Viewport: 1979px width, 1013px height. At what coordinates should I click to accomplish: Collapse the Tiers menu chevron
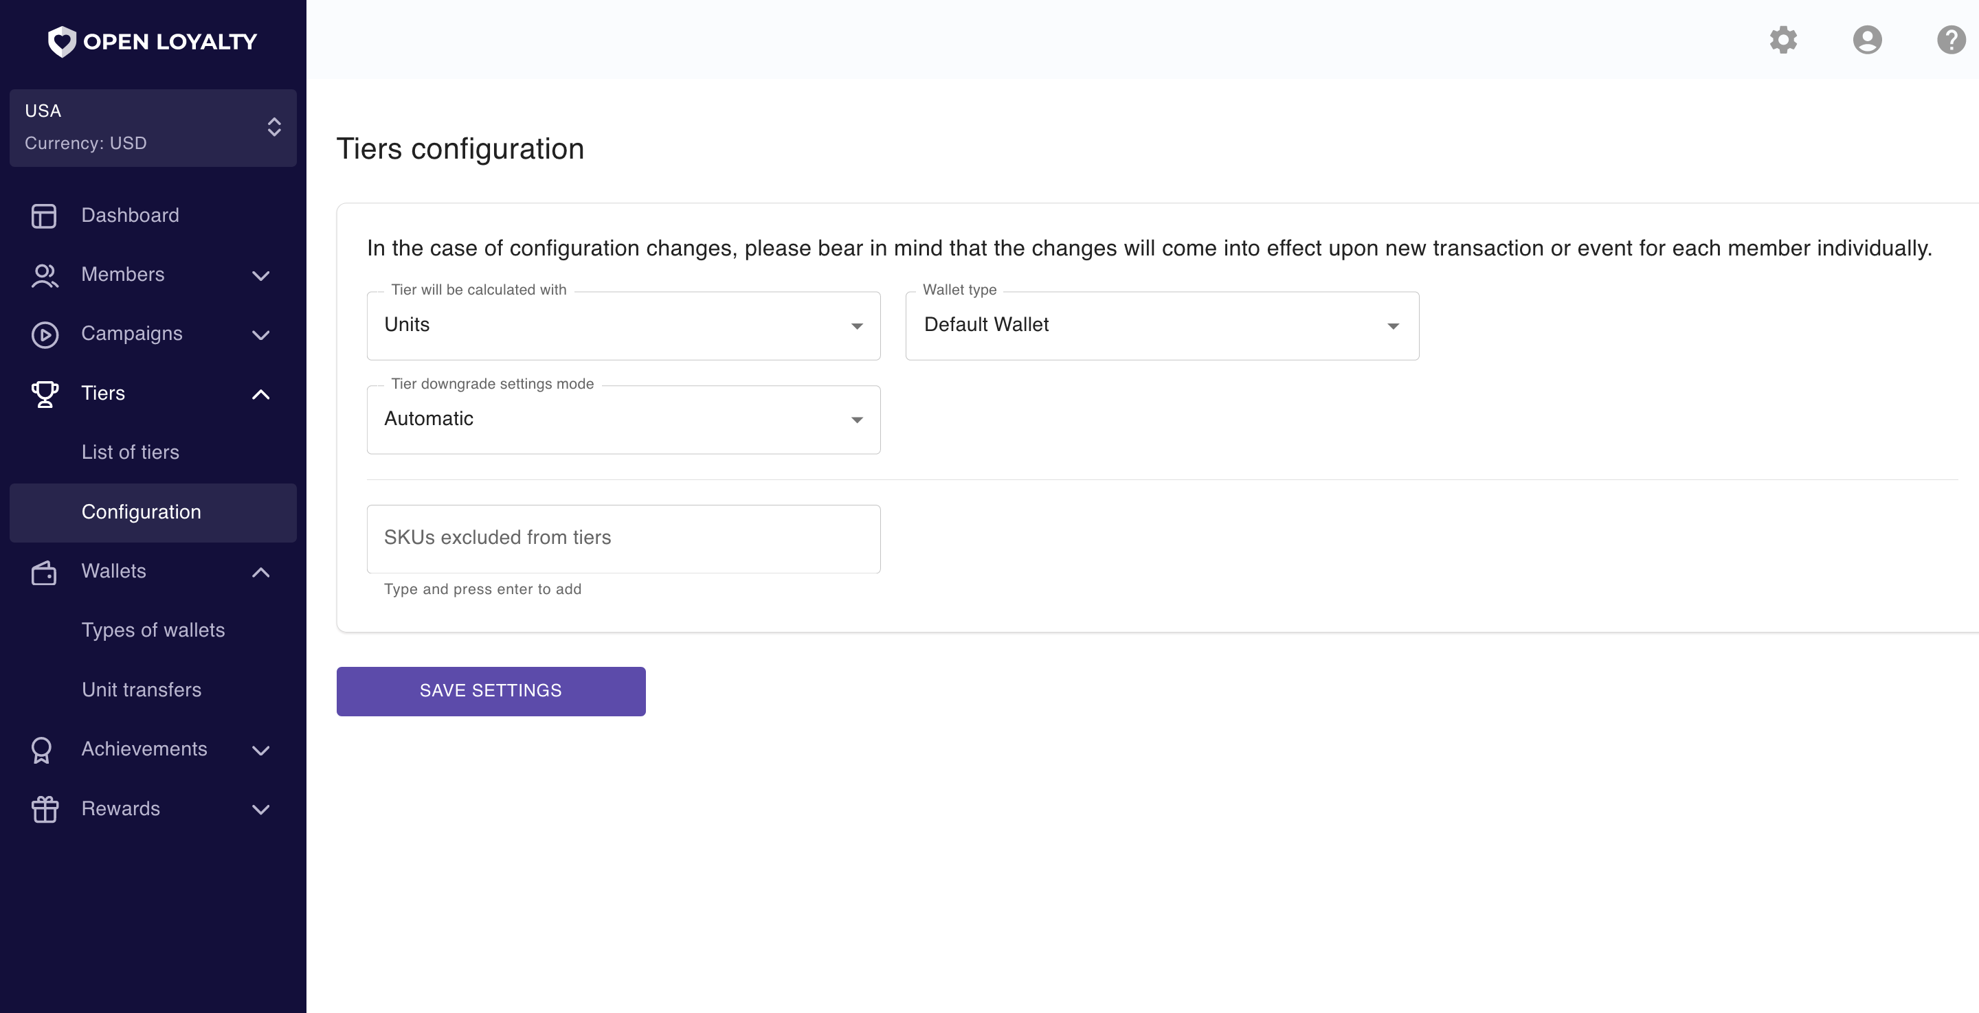pyautogui.click(x=261, y=395)
